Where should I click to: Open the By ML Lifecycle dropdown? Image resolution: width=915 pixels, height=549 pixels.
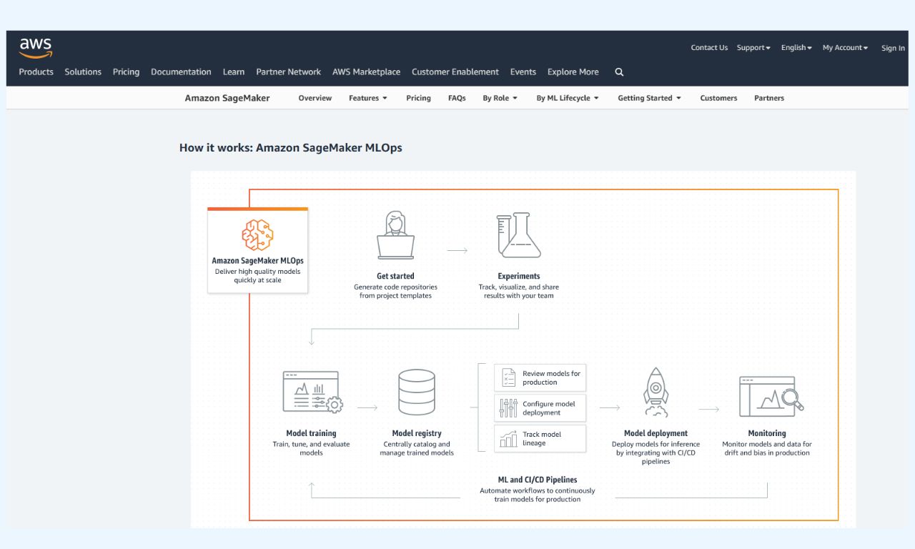[x=568, y=98]
